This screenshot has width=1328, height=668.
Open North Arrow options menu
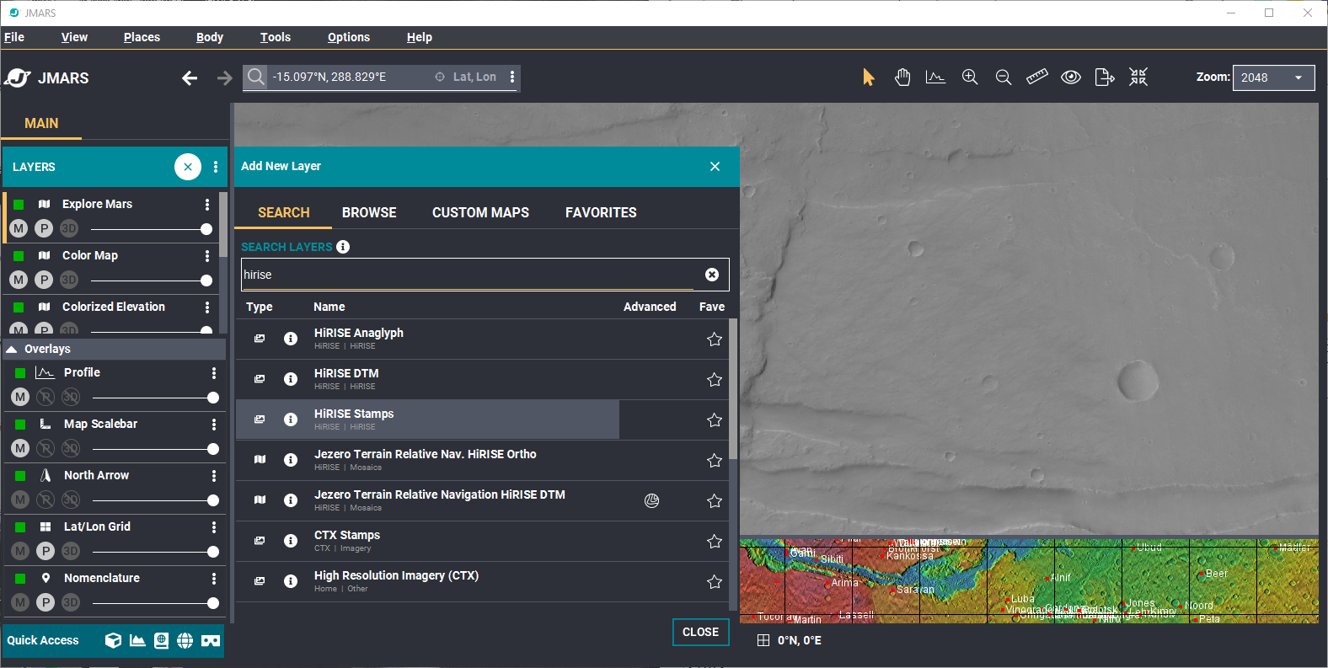click(214, 475)
